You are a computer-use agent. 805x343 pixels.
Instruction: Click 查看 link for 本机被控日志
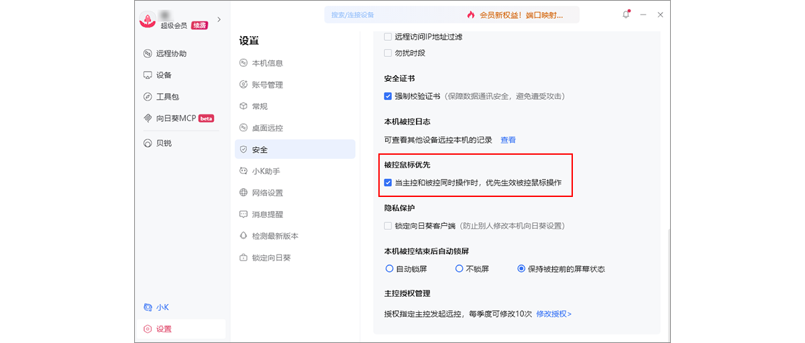point(508,140)
